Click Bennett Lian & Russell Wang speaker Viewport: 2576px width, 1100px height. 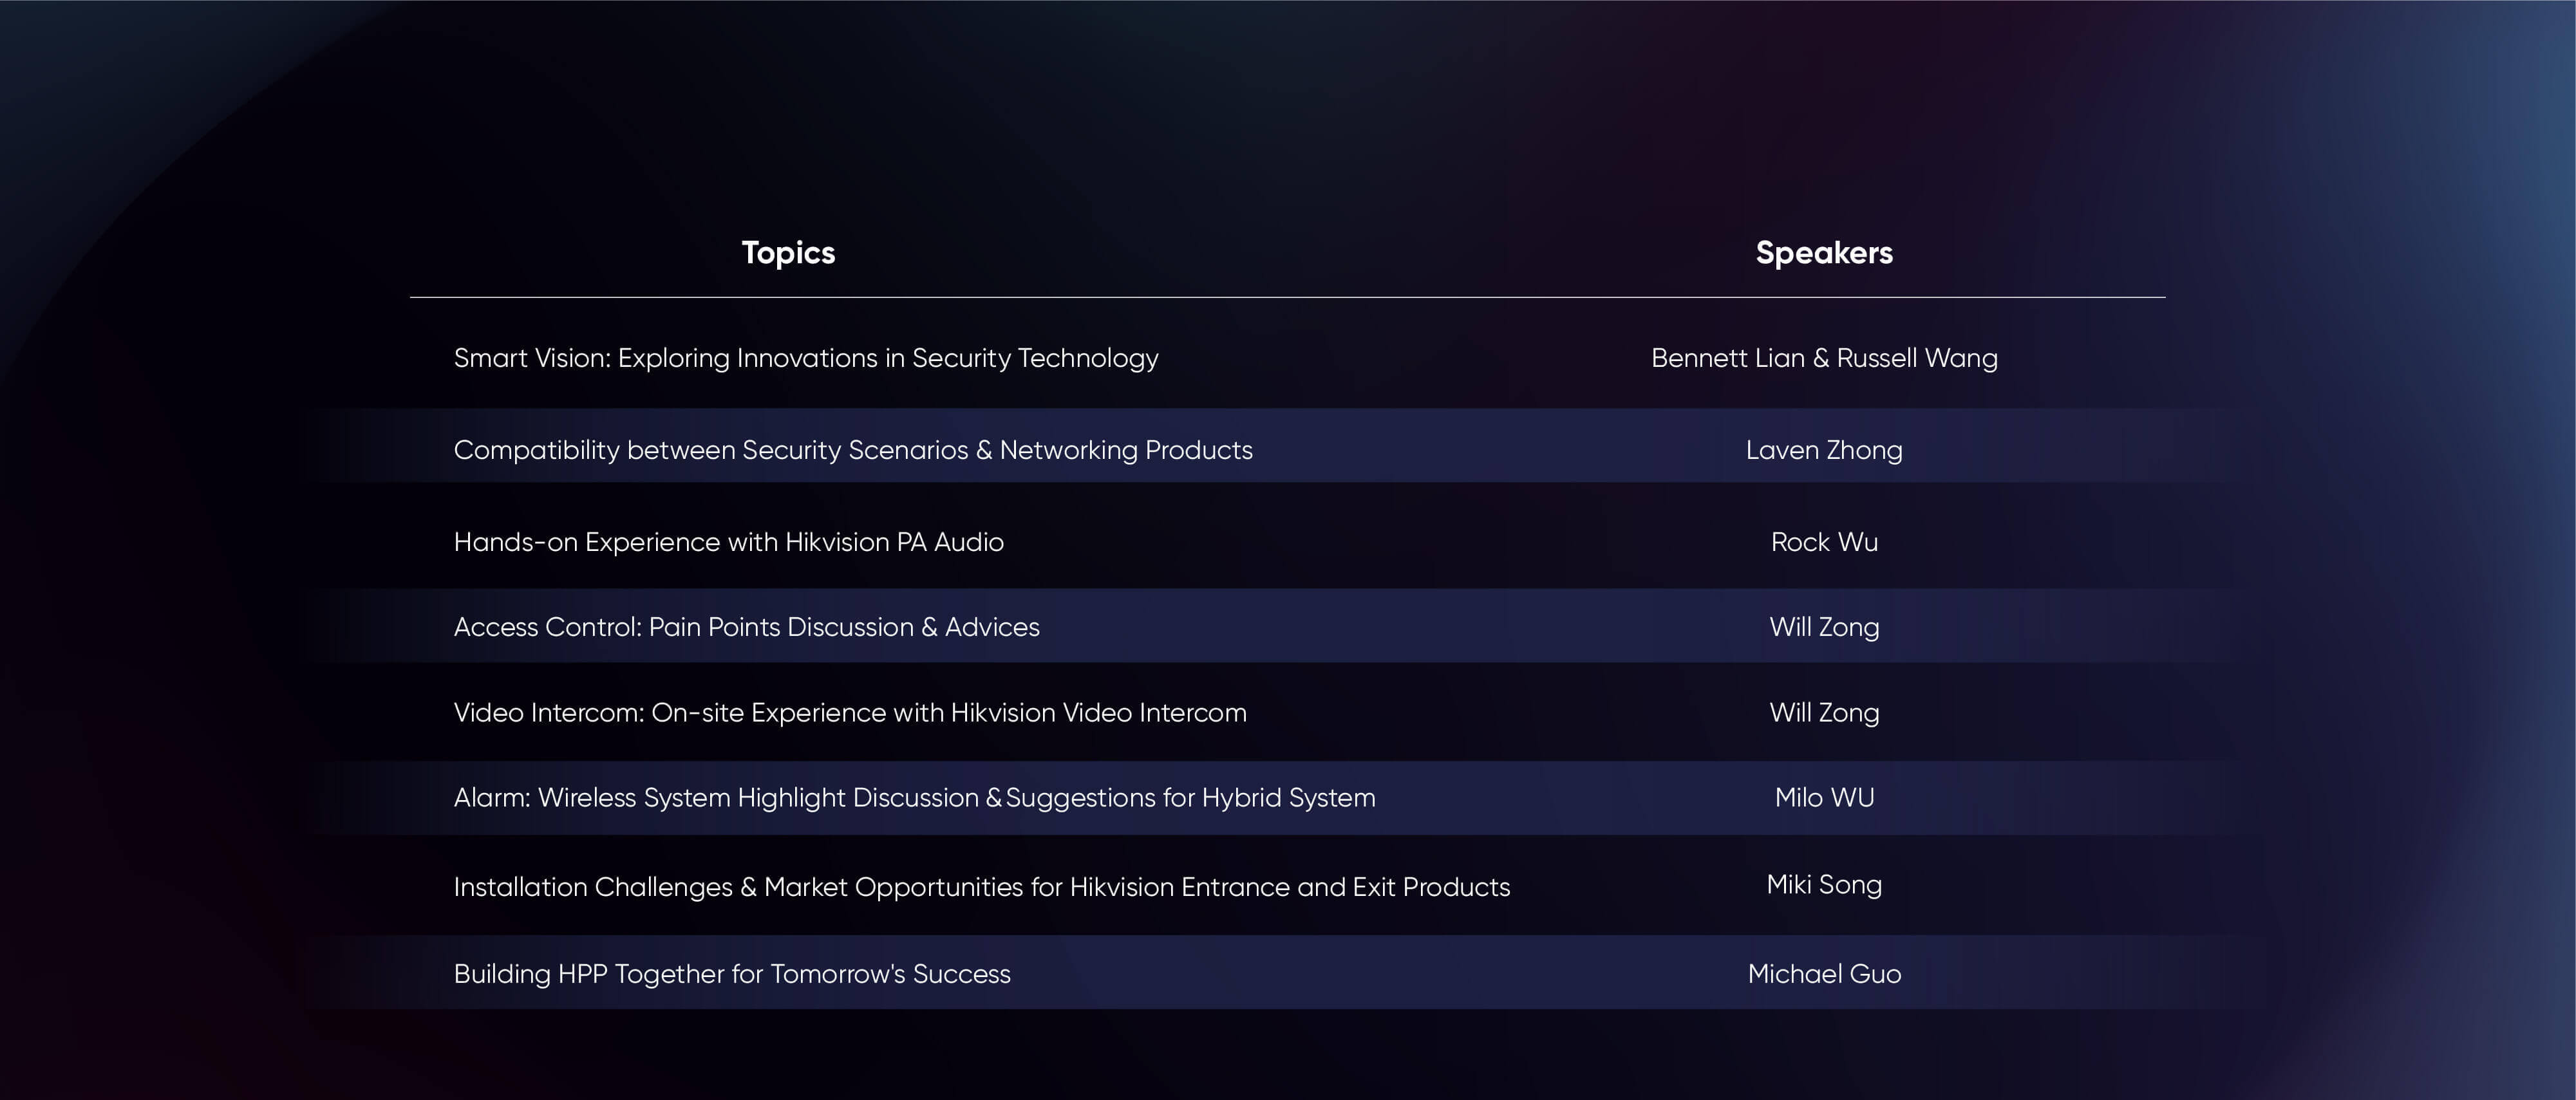coord(1823,358)
